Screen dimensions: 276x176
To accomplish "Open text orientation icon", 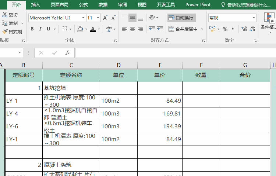I will (152, 18).
